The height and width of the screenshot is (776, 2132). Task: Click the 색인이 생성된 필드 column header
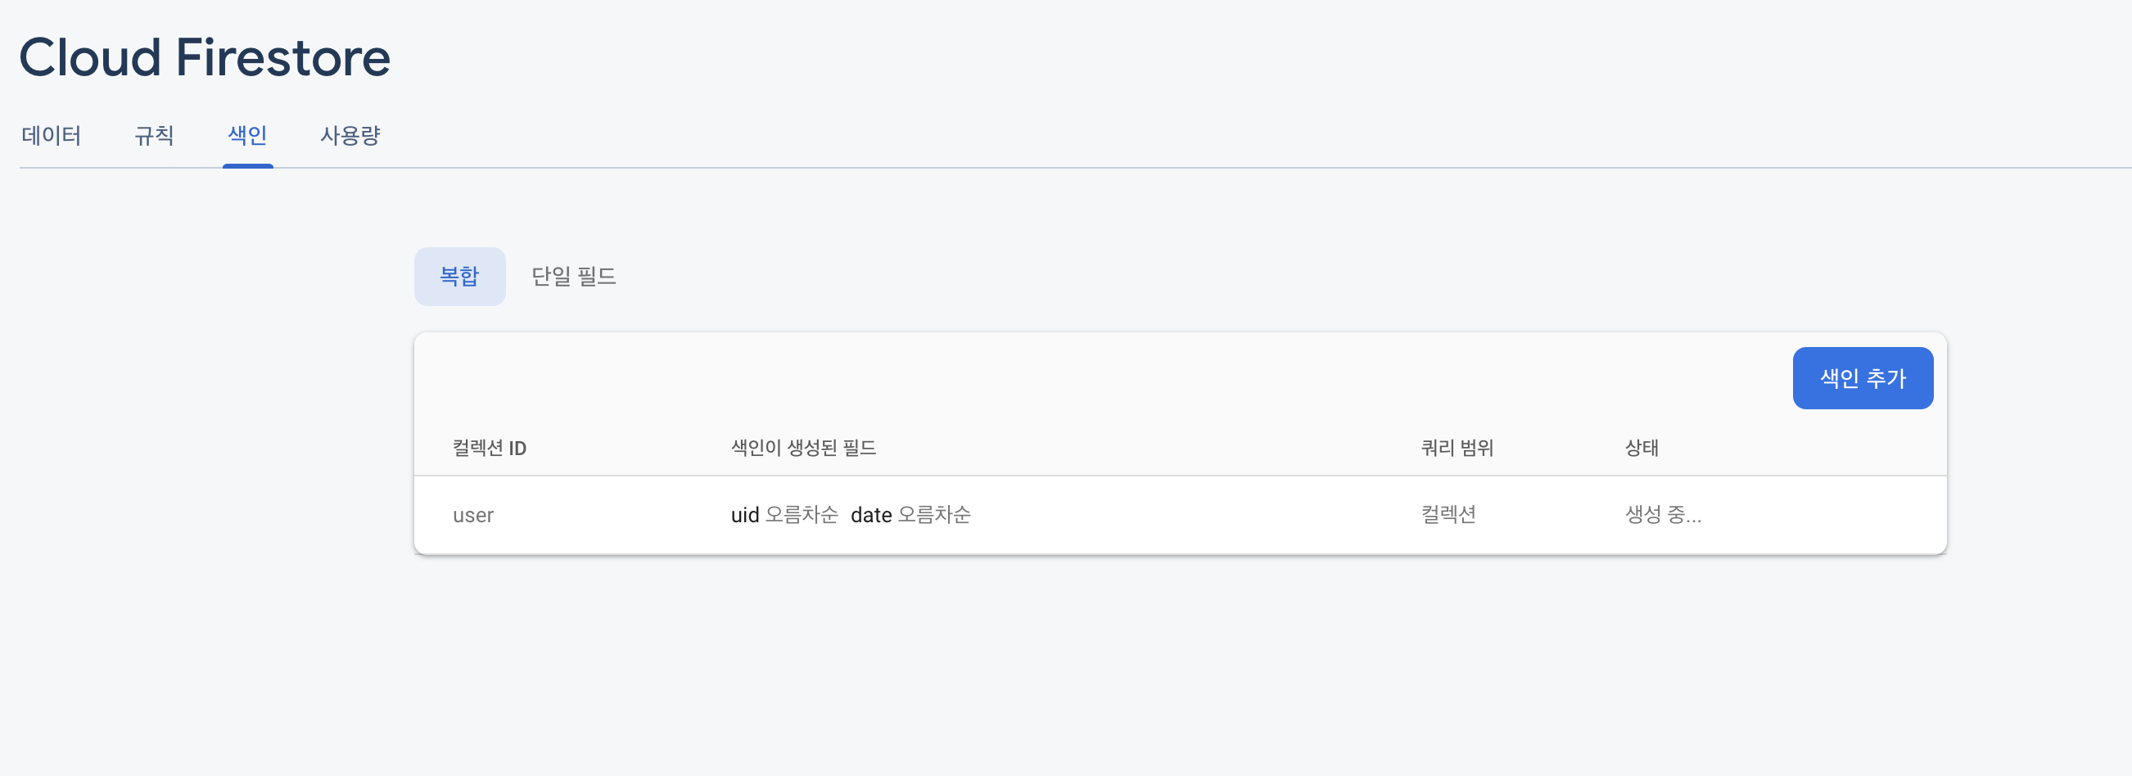(x=803, y=449)
